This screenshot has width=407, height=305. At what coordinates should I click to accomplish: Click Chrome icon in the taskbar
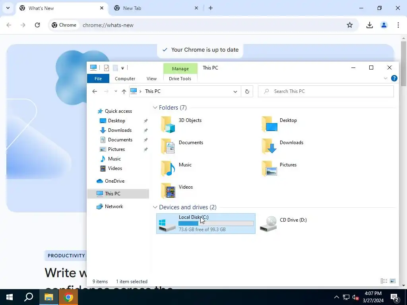pyautogui.click(x=68, y=297)
